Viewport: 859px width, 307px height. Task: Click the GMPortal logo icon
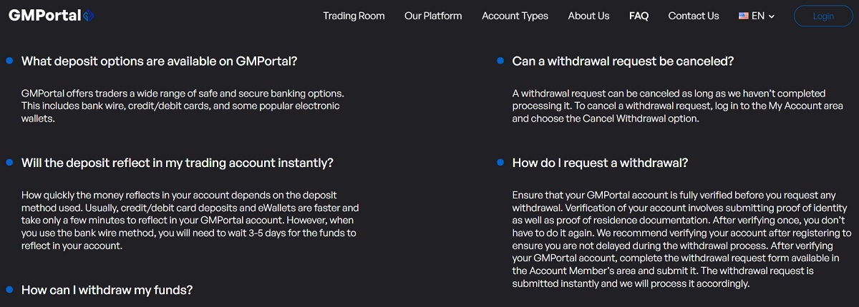(x=88, y=16)
